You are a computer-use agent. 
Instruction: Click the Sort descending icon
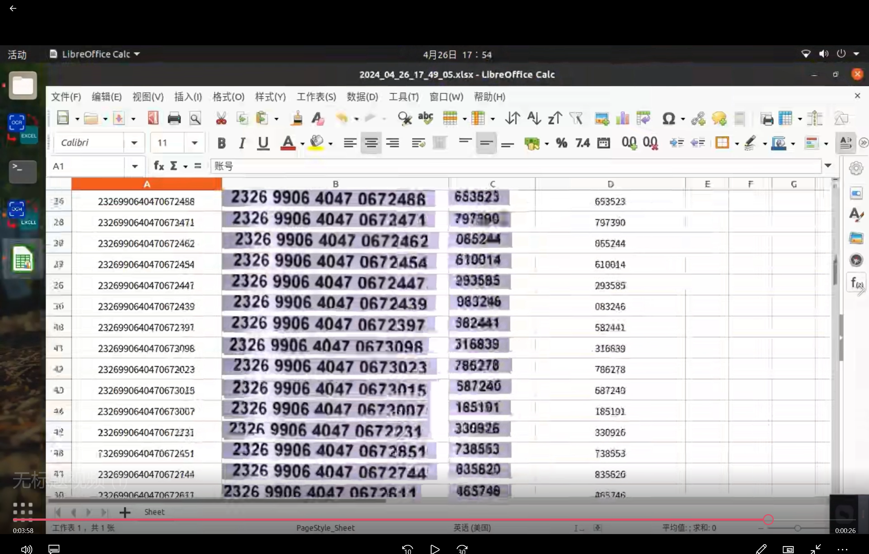555,118
